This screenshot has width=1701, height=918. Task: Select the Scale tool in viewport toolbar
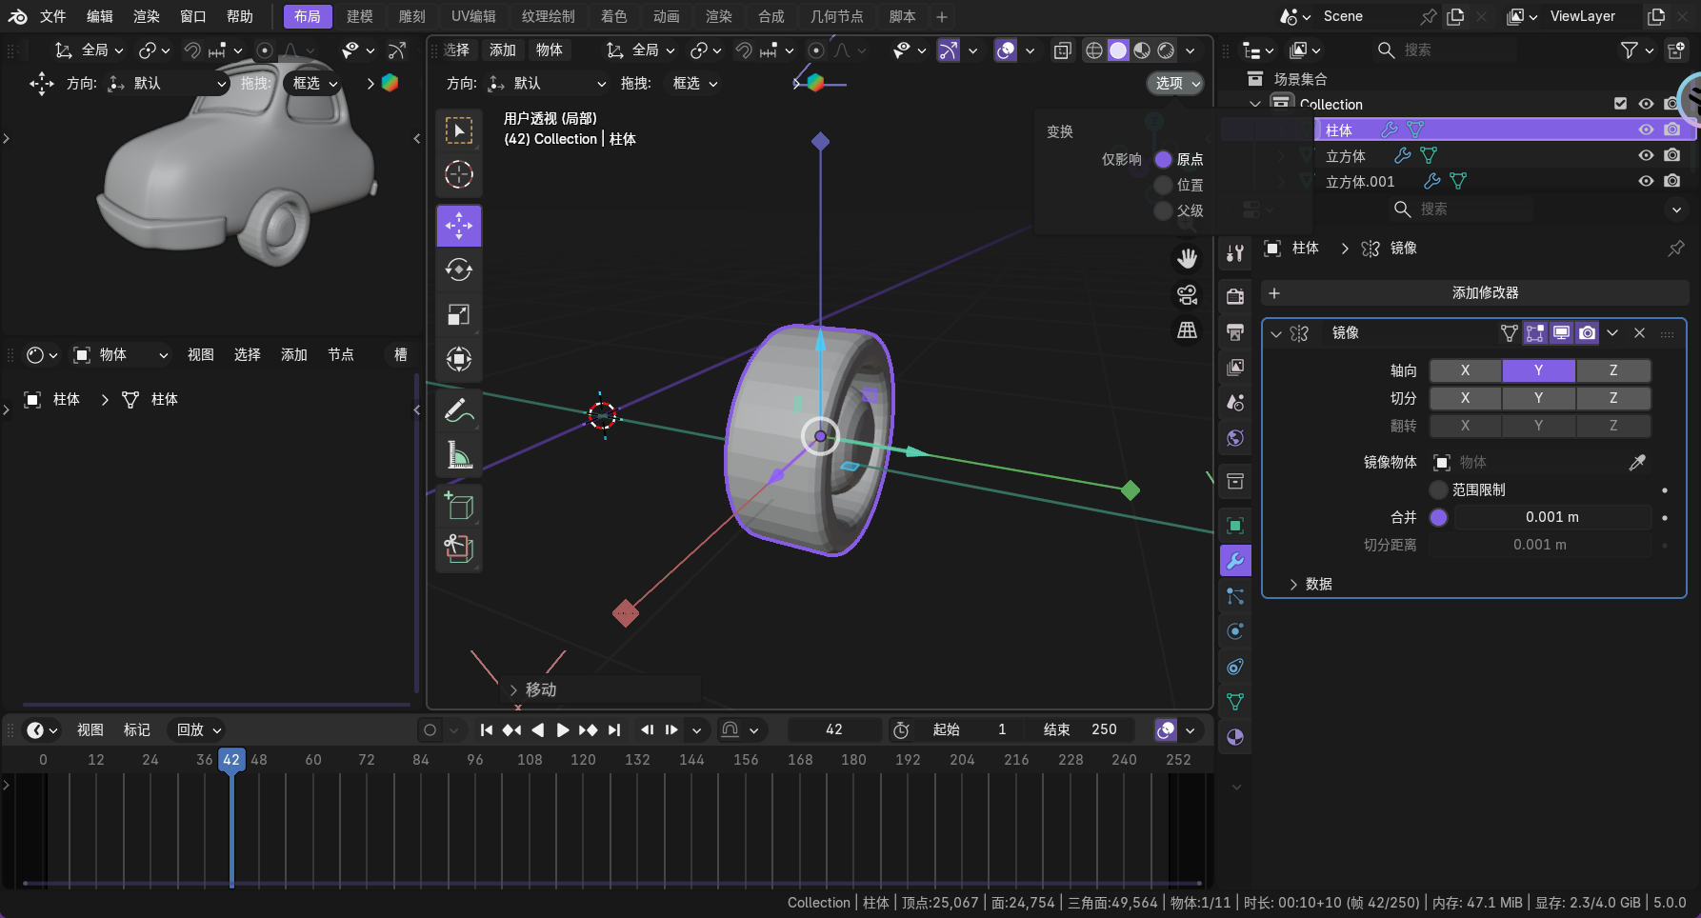click(459, 315)
